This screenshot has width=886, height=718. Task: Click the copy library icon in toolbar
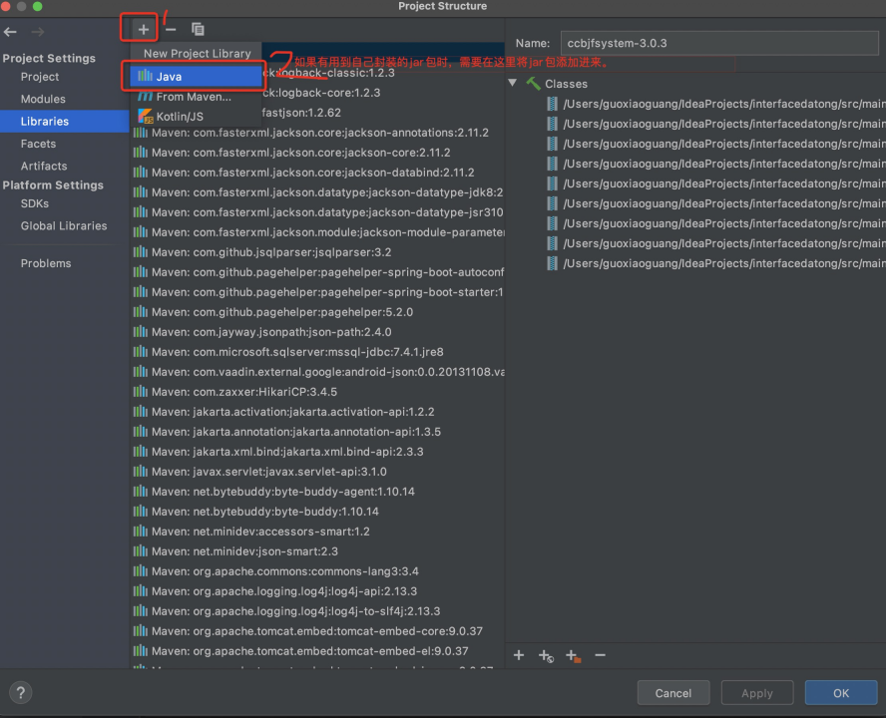197,29
